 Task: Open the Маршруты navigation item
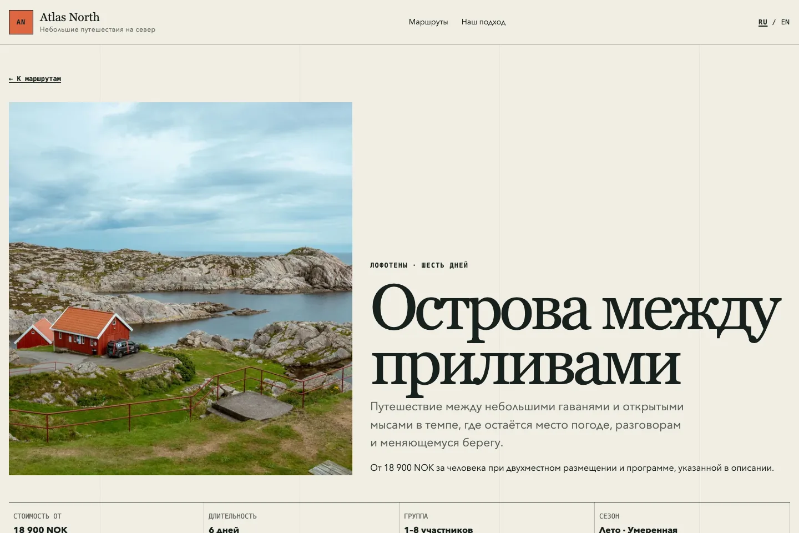pyautogui.click(x=428, y=22)
